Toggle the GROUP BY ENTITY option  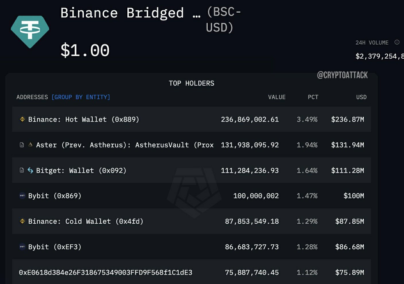81,97
